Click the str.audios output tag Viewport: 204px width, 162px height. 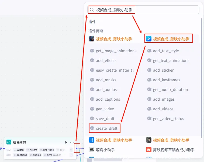pyautogui.click(x=35, y=155)
